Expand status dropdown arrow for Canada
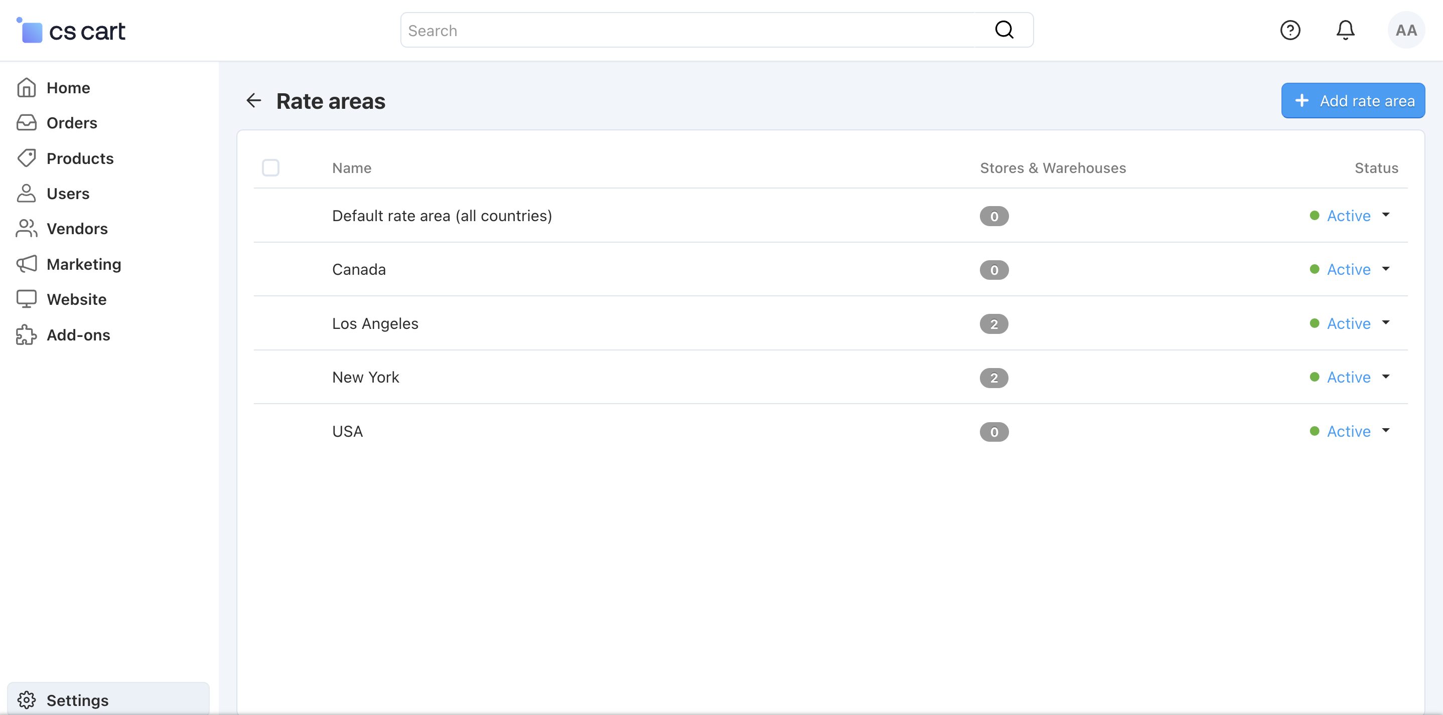Screen dimensions: 1443x715 point(1386,269)
